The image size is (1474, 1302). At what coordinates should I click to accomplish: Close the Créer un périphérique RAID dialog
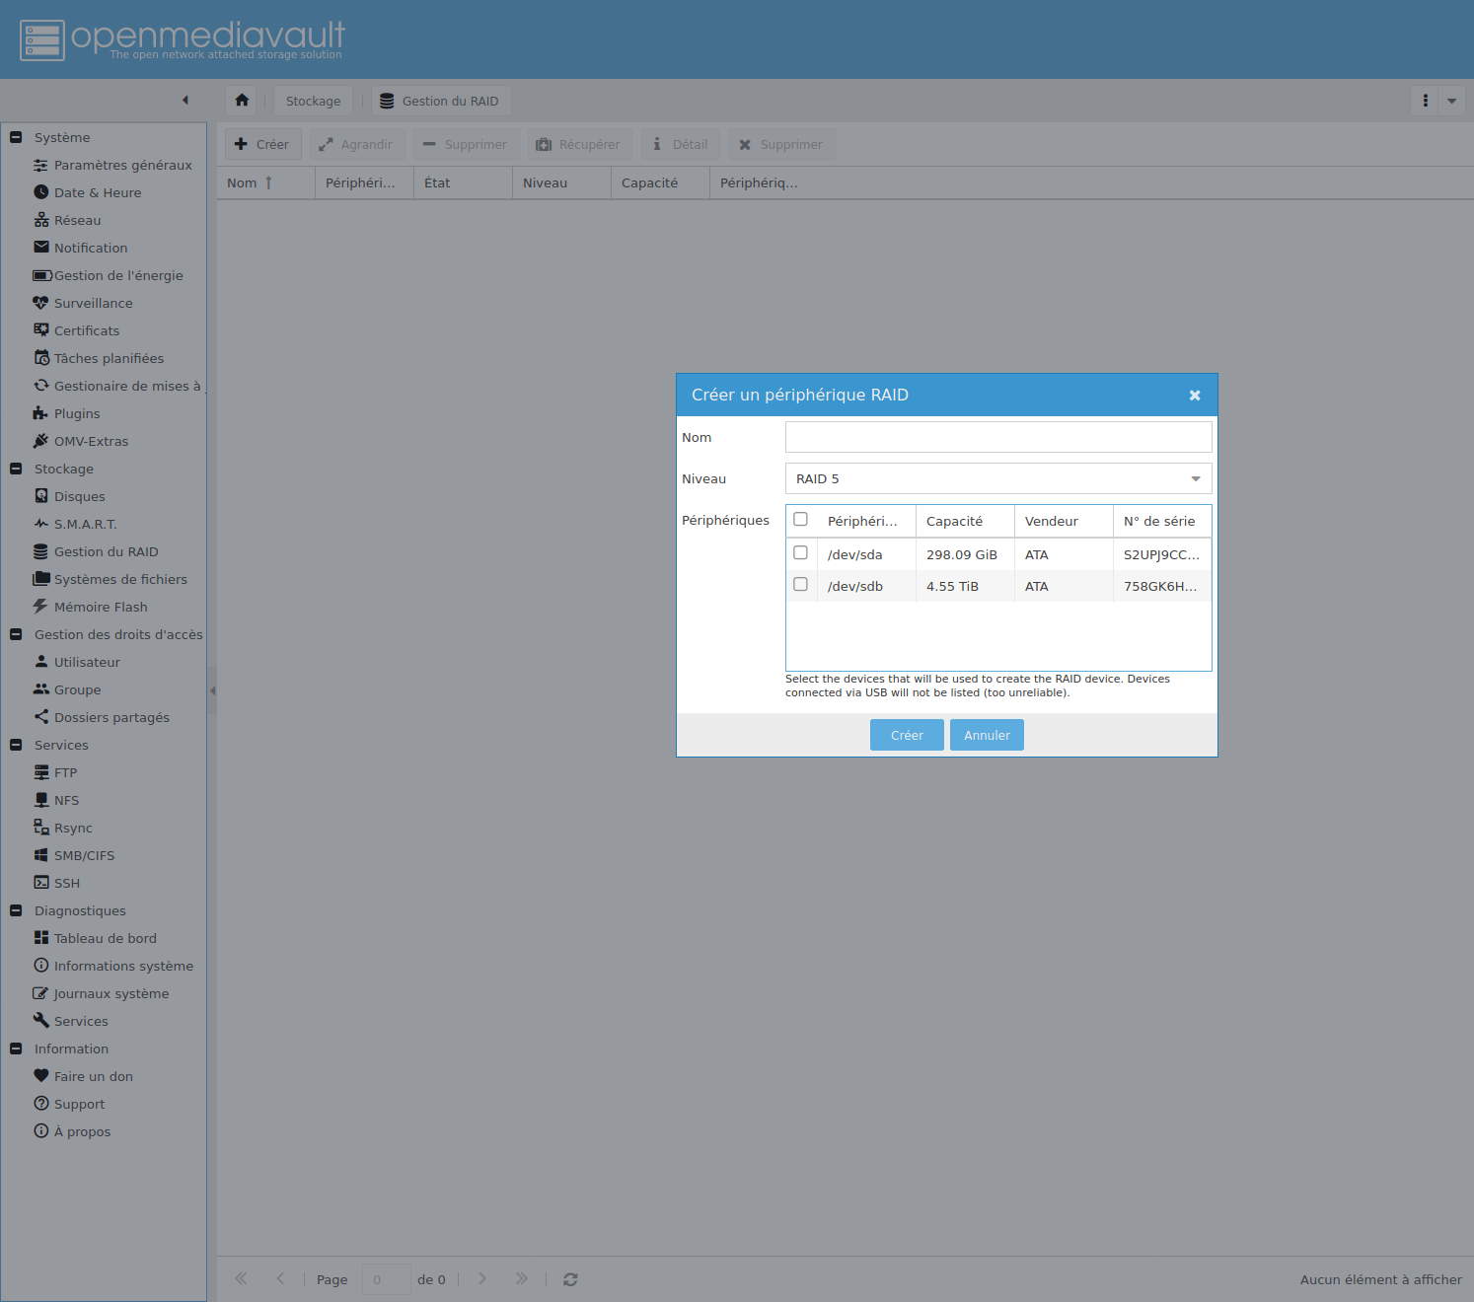[x=1195, y=396]
